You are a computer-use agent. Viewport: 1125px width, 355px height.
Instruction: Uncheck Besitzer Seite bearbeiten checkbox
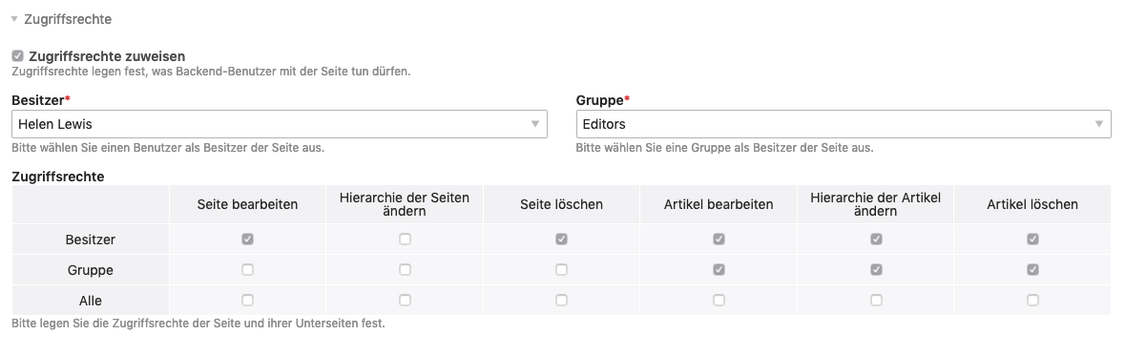pyautogui.click(x=247, y=239)
